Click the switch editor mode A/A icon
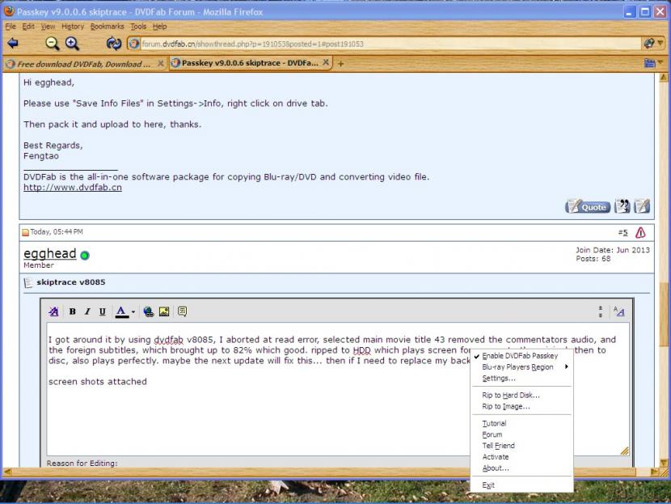Screen dimensions: 671x504 point(618,311)
